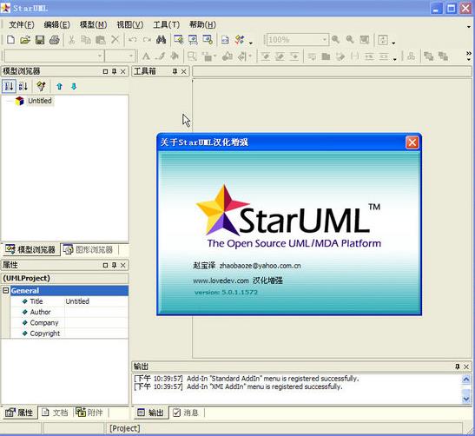
Task: Open the menu bar options arrow
Action: [469, 27]
